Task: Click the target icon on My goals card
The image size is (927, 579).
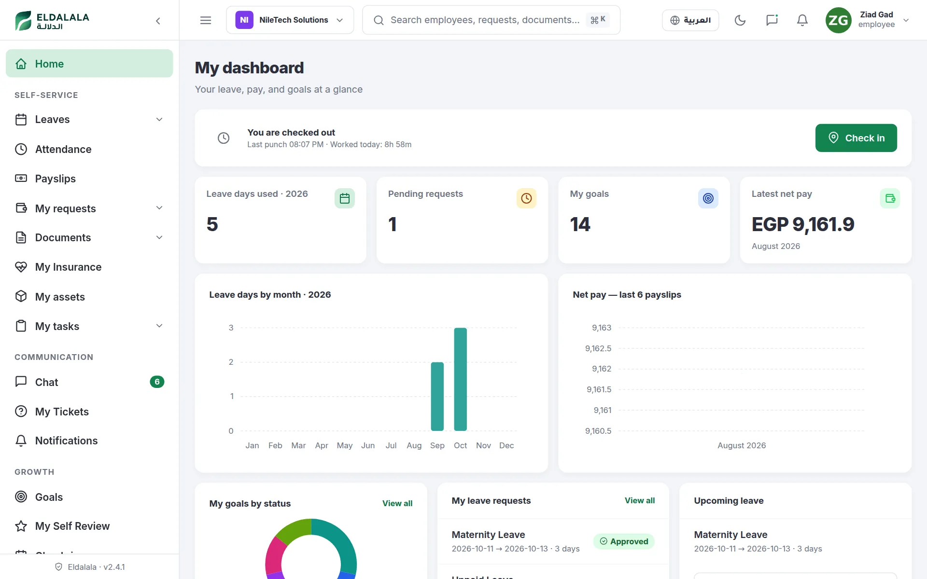Action: (x=708, y=198)
